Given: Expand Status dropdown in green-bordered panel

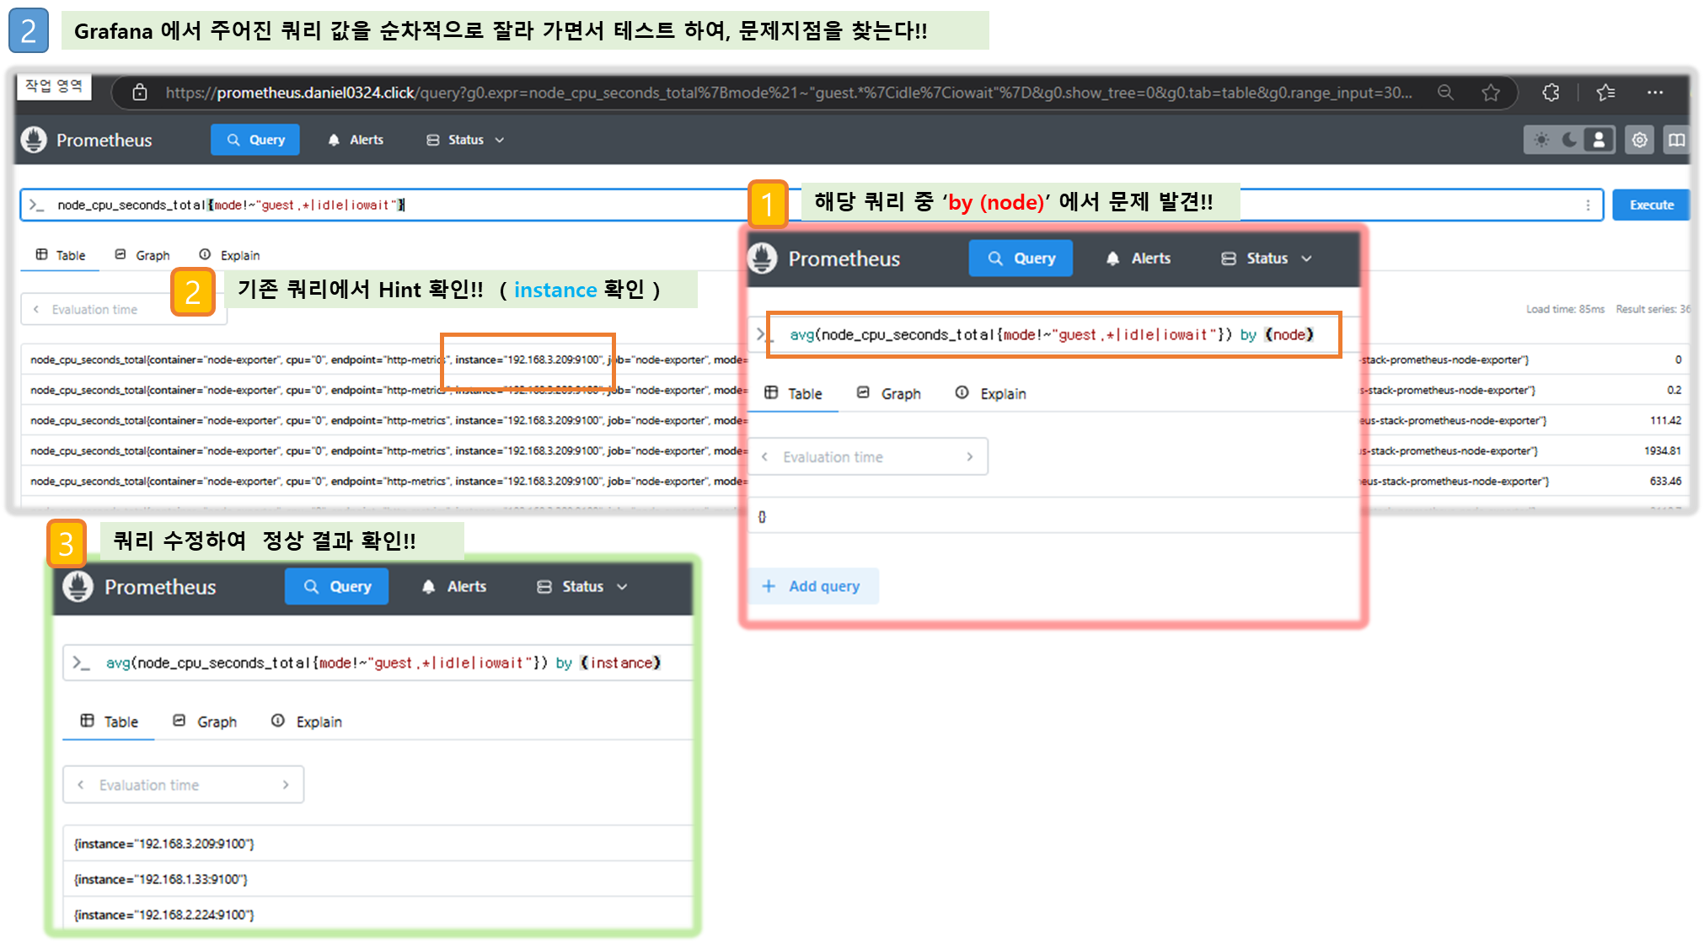Looking at the screenshot, I should coord(582,587).
